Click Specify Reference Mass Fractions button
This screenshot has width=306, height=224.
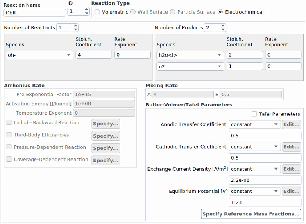coord(251,214)
